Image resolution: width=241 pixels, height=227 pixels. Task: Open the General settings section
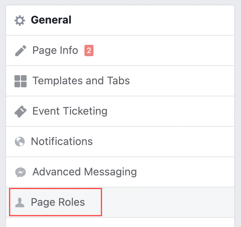click(51, 20)
